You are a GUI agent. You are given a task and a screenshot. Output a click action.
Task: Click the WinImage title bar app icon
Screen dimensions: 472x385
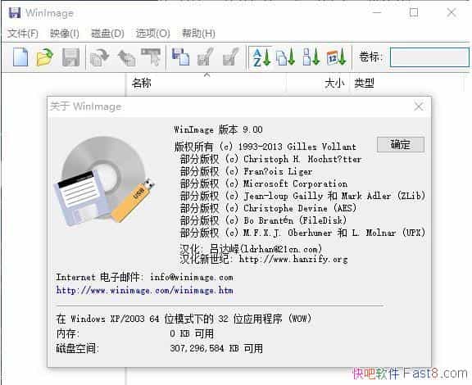tap(15, 13)
